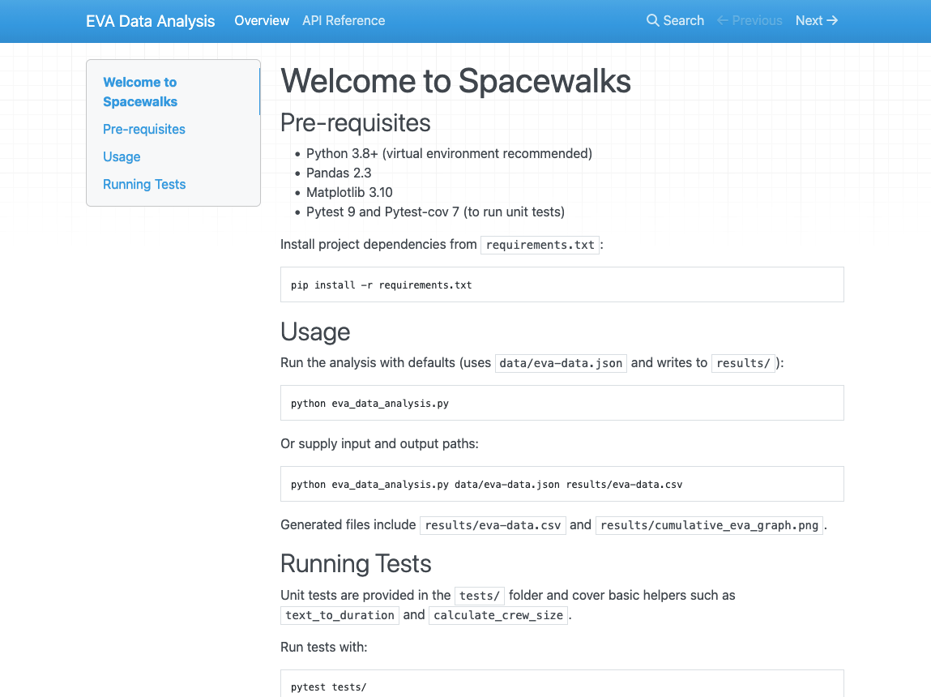The width and height of the screenshot is (931, 697).
Task: Click the results/cumulative_eva_graph.png code span
Action: point(709,525)
